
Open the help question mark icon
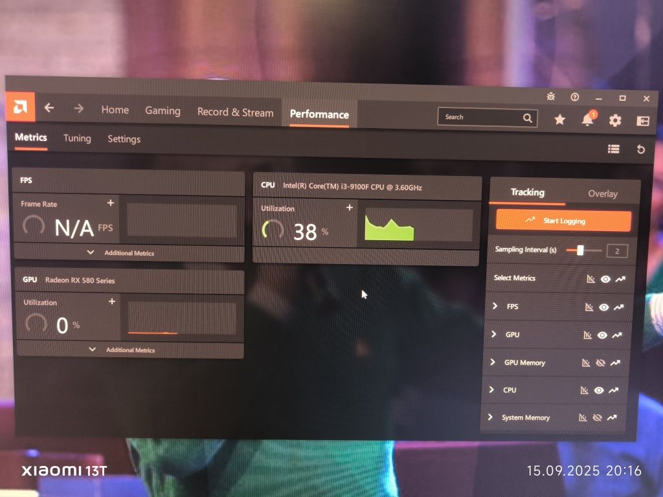[575, 97]
